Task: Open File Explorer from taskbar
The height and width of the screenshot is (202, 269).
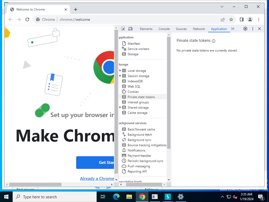Action: pos(129,197)
